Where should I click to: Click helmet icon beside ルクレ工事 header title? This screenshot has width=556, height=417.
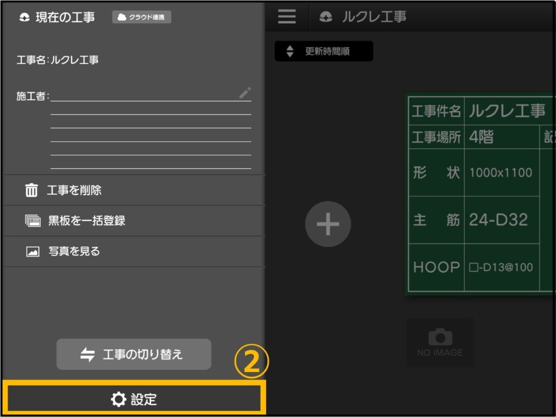point(326,17)
